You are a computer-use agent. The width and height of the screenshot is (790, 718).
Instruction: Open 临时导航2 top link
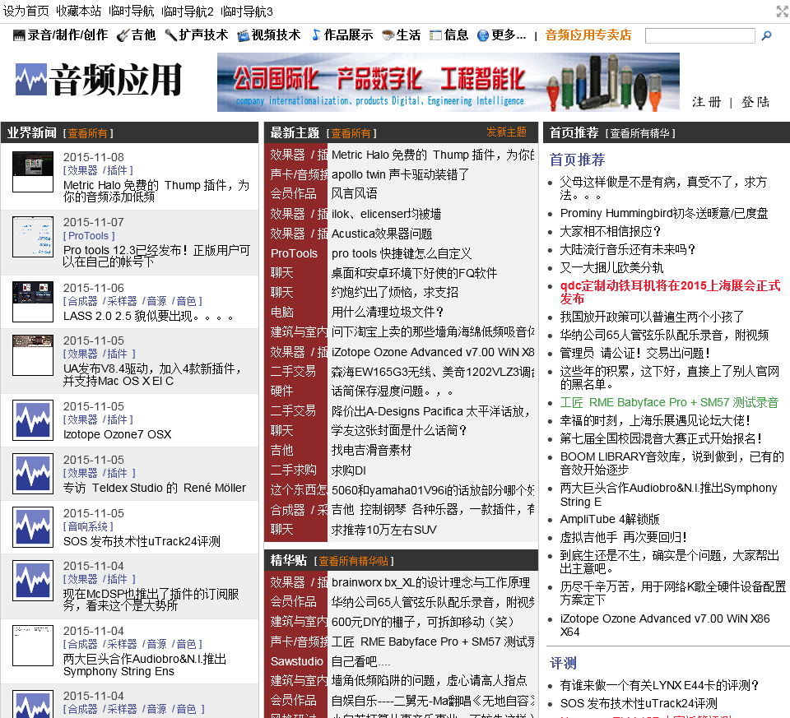(x=188, y=11)
